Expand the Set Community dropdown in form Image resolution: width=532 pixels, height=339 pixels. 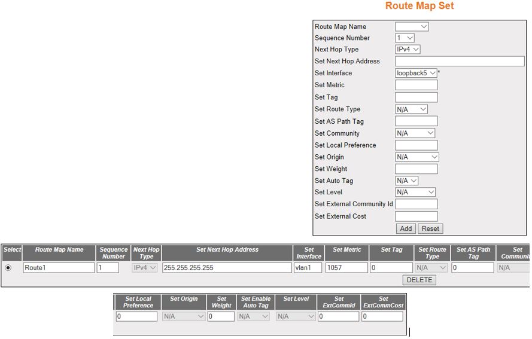point(415,133)
